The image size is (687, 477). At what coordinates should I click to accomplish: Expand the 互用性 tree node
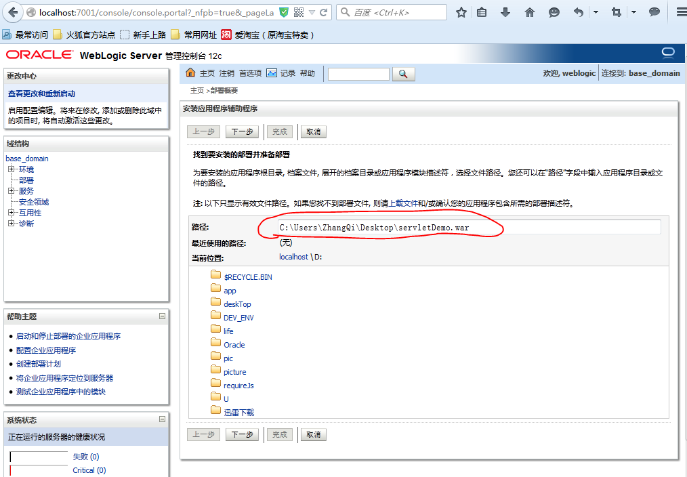click(x=11, y=213)
